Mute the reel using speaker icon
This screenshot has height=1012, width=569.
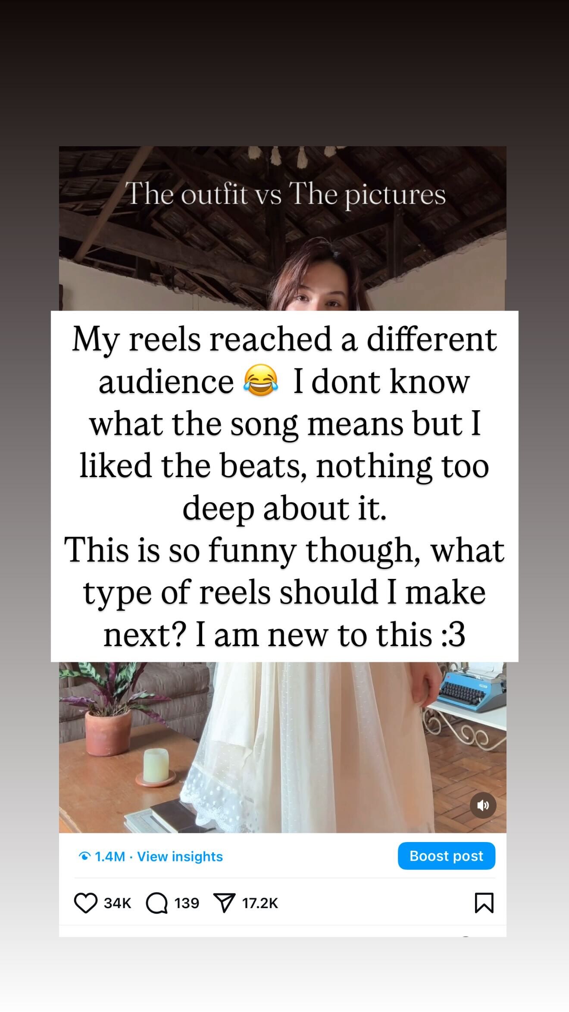483,805
